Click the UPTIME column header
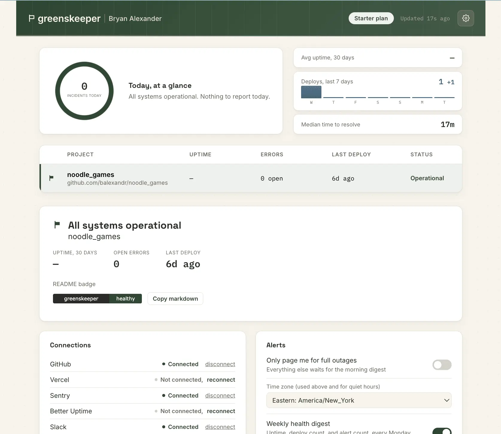The image size is (501, 434). point(200,155)
